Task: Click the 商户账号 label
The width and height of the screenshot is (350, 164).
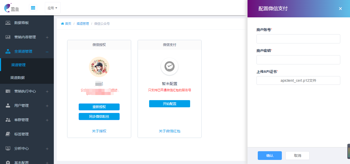Action: tap(264, 30)
